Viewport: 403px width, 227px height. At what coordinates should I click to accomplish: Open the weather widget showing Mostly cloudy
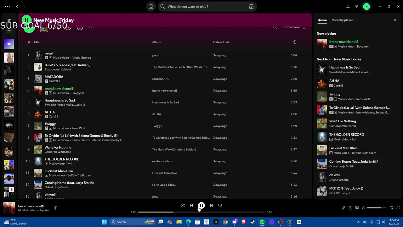[15, 222]
